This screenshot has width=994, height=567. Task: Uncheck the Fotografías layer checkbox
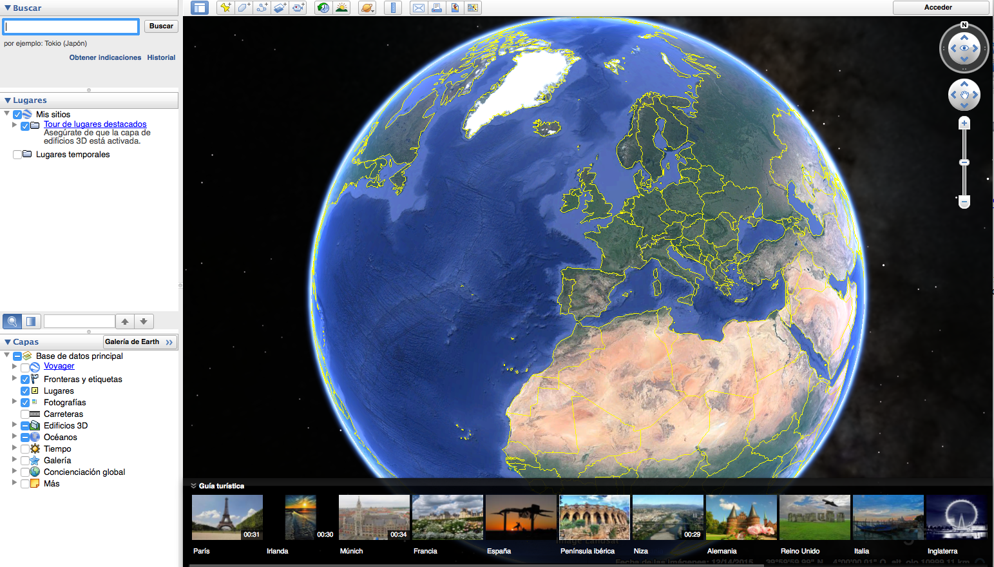click(25, 403)
